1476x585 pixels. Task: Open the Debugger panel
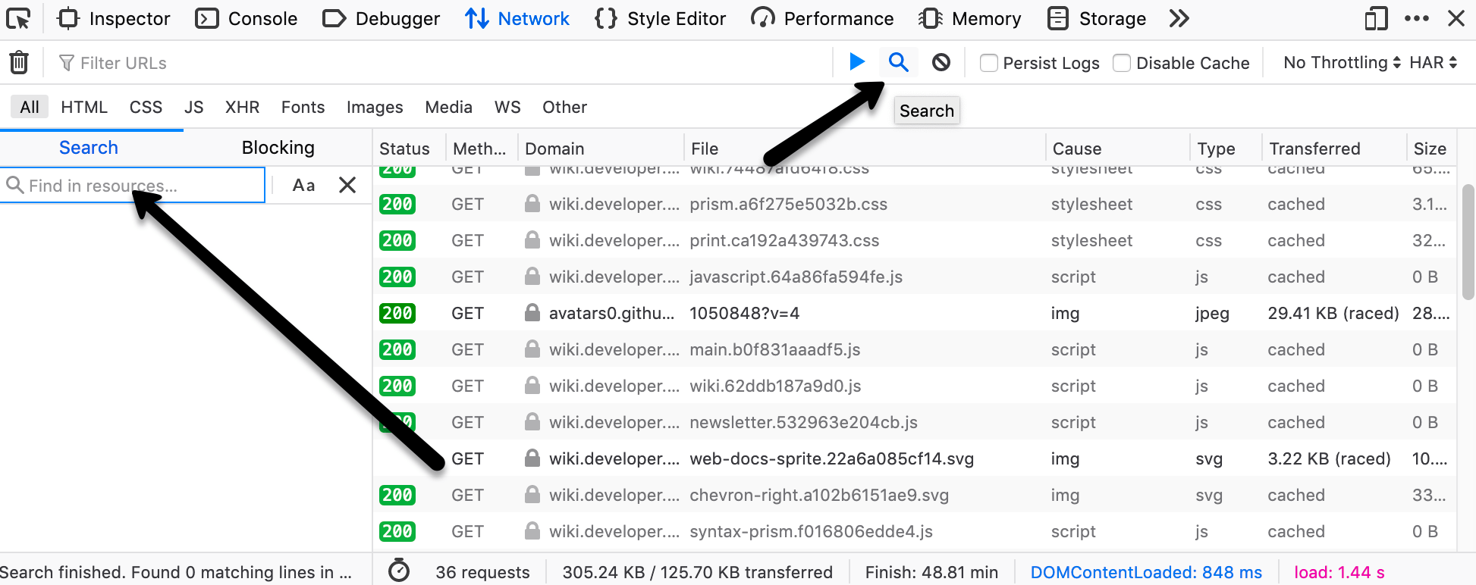381,18
